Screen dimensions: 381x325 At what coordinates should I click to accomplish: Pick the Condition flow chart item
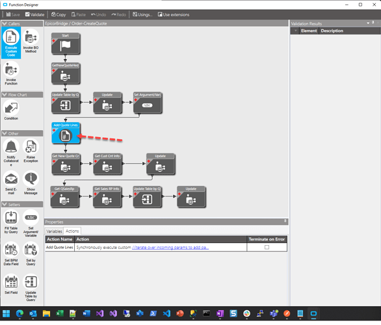tap(11, 110)
